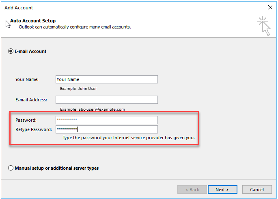The height and width of the screenshot is (199, 278).
Task: Click the "Example: John User" hint text
Action: [x=78, y=88]
